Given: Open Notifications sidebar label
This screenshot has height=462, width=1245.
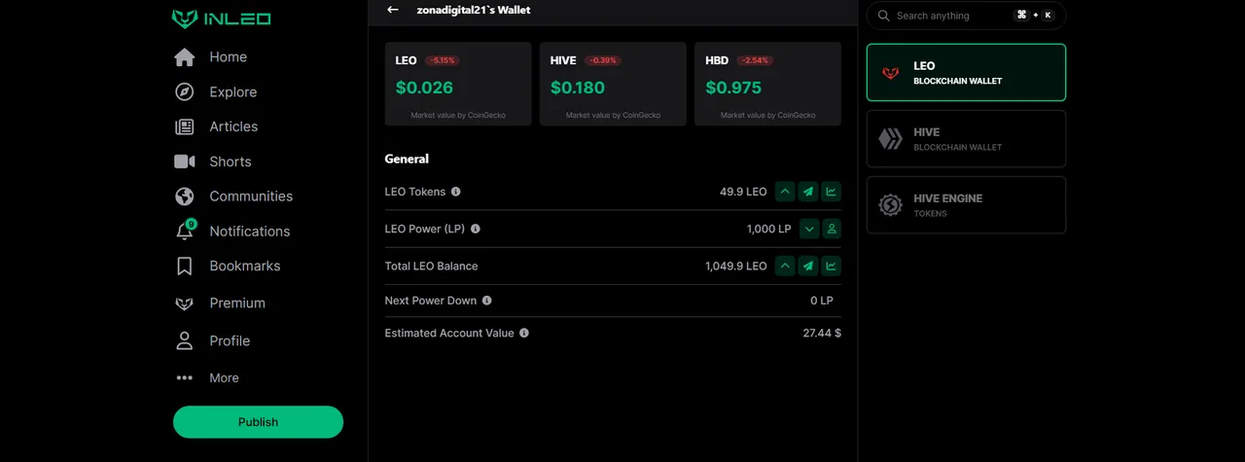Looking at the screenshot, I should point(250,231).
